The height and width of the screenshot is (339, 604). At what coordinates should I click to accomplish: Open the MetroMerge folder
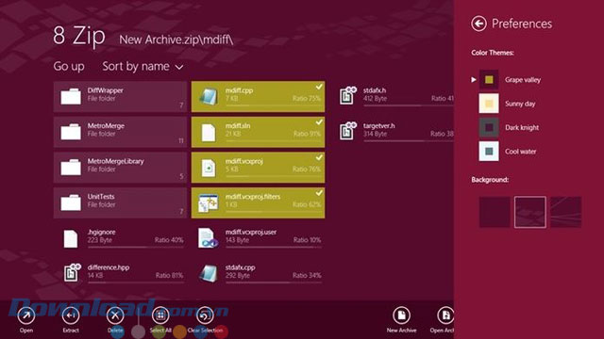pos(120,132)
